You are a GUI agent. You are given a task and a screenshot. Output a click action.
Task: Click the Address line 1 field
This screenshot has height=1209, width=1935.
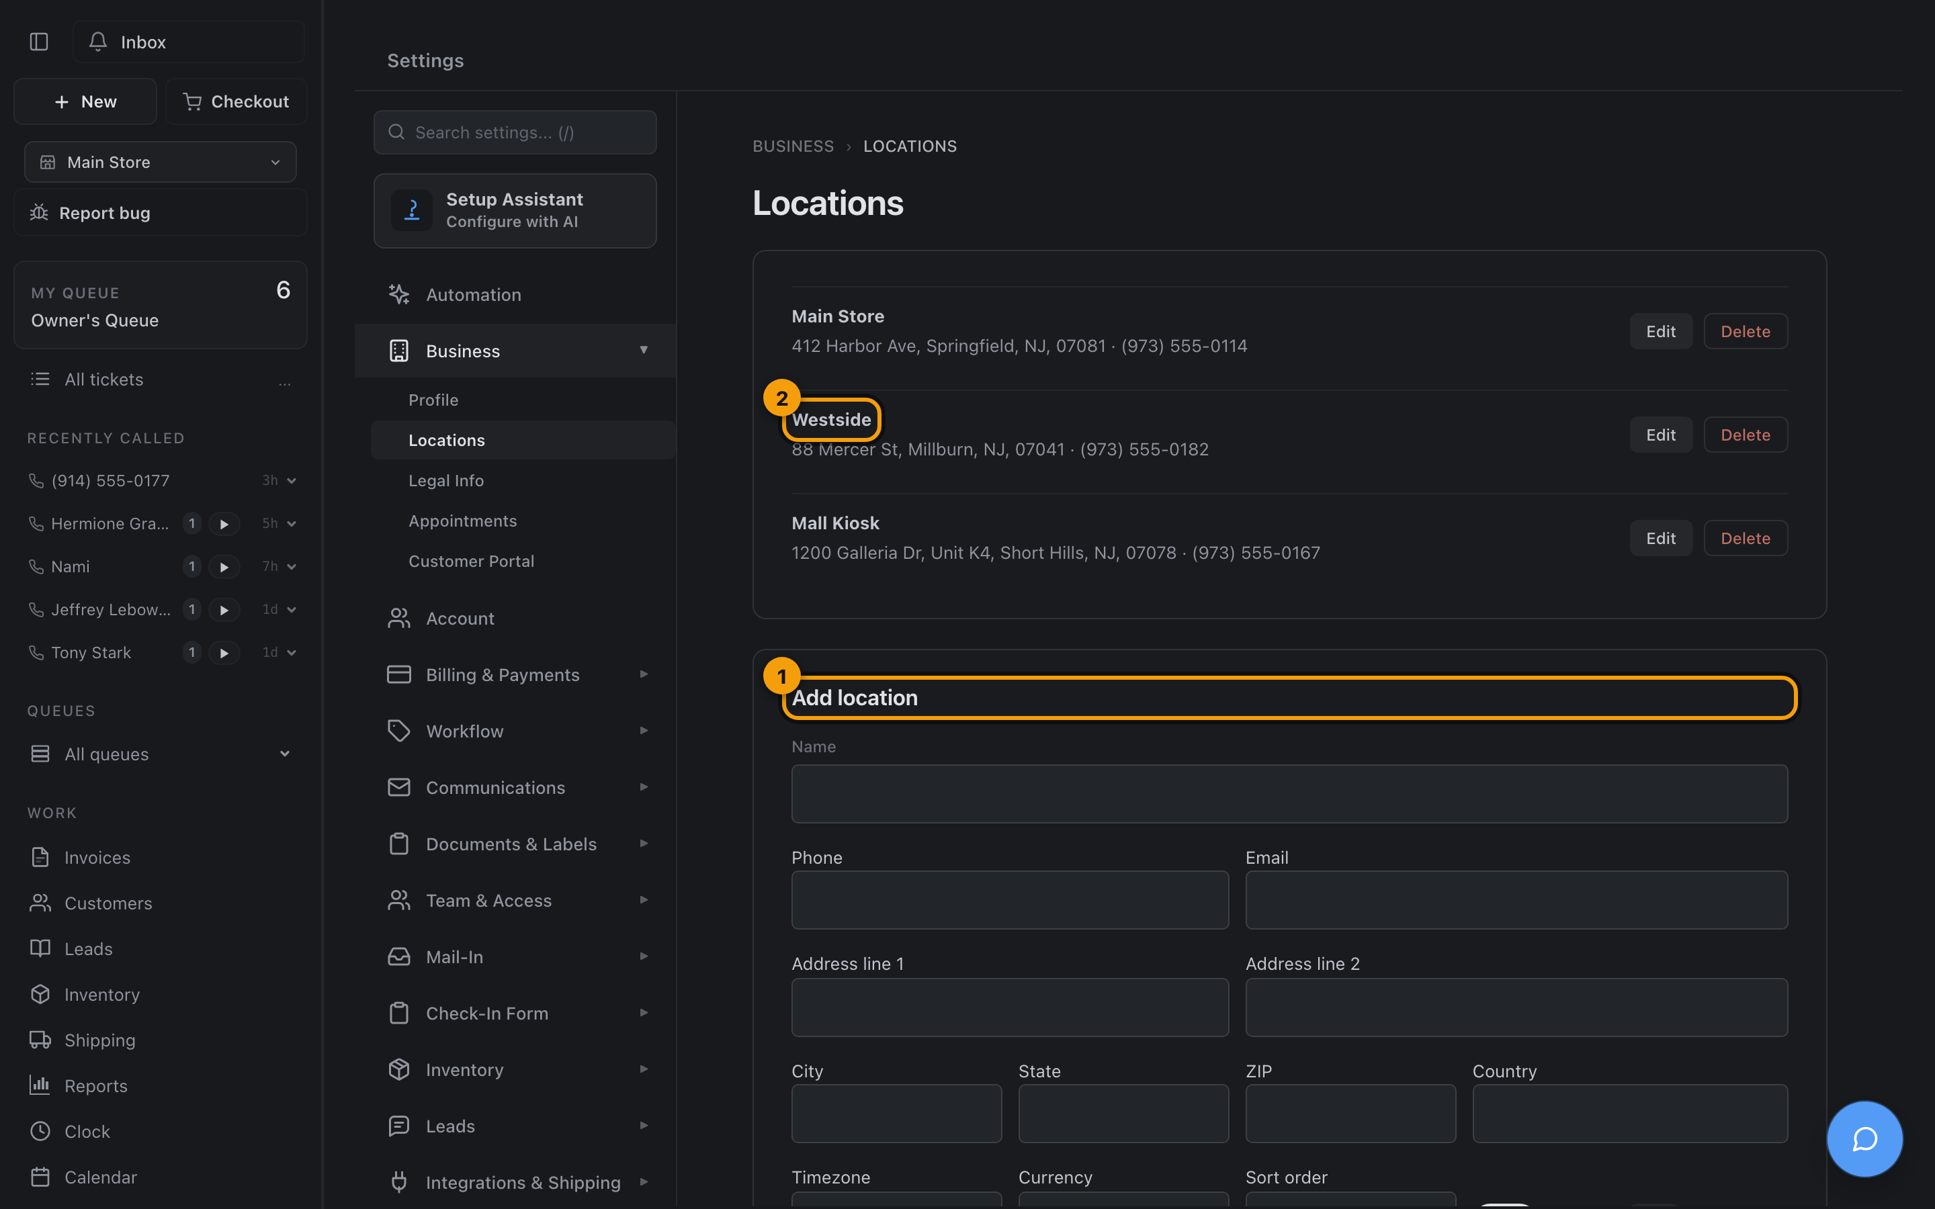pyautogui.click(x=1010, y=1007)
